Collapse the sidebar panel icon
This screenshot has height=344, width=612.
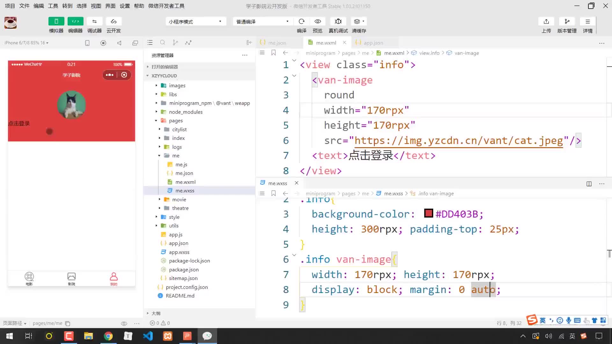tap(249, 42)
